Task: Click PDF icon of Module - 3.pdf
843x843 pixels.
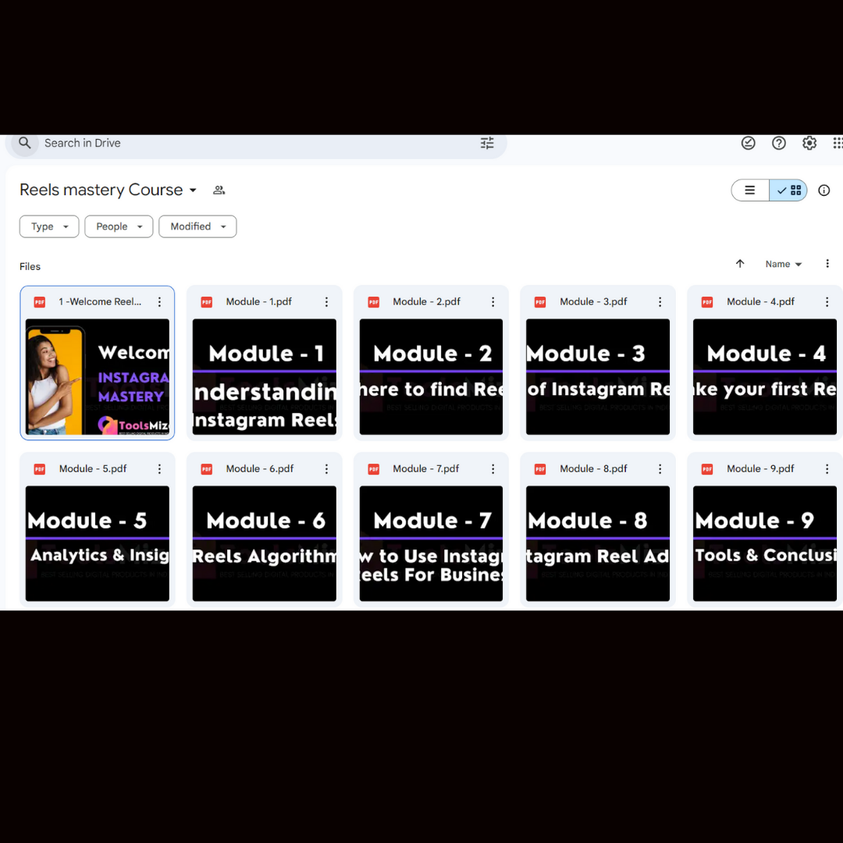Action: click(540, 302)
